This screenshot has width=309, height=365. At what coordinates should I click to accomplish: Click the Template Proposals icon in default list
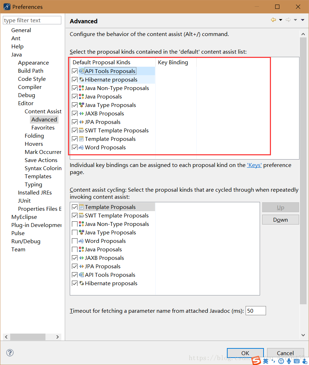tap(81, 139)
